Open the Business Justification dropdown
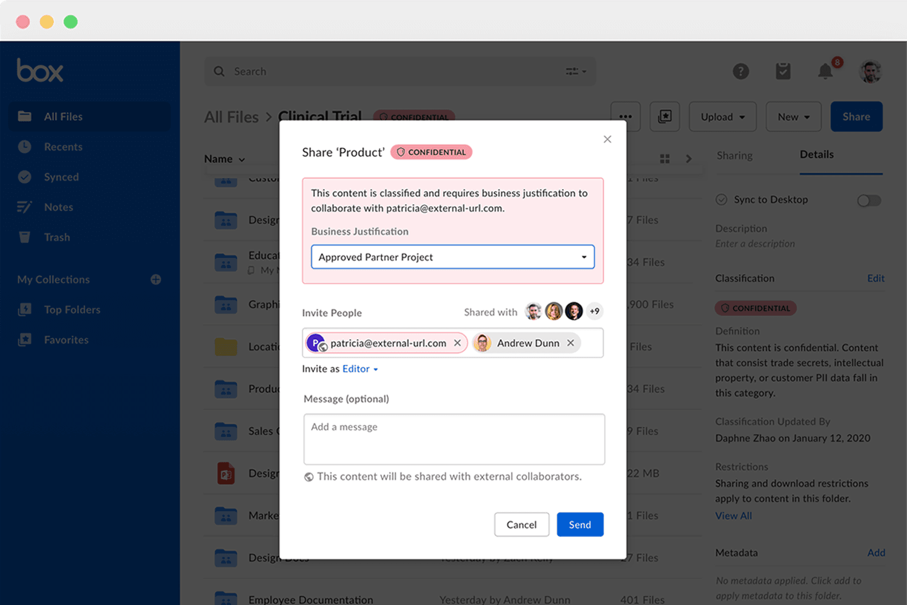Viewport: 907px width, 605px height. (x=453, y=257)
